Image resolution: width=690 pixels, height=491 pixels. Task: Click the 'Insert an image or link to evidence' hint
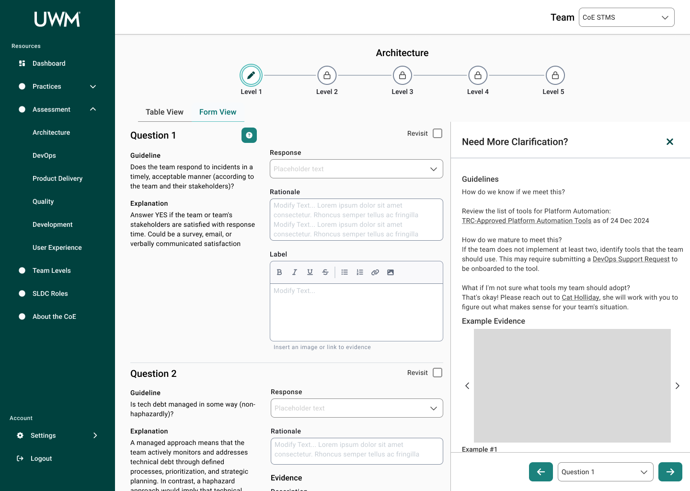[322, 347]
